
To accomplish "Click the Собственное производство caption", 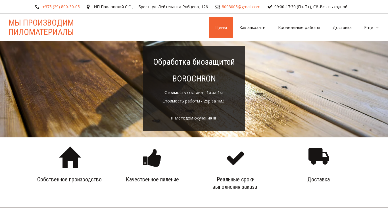I will click(69, 179).
